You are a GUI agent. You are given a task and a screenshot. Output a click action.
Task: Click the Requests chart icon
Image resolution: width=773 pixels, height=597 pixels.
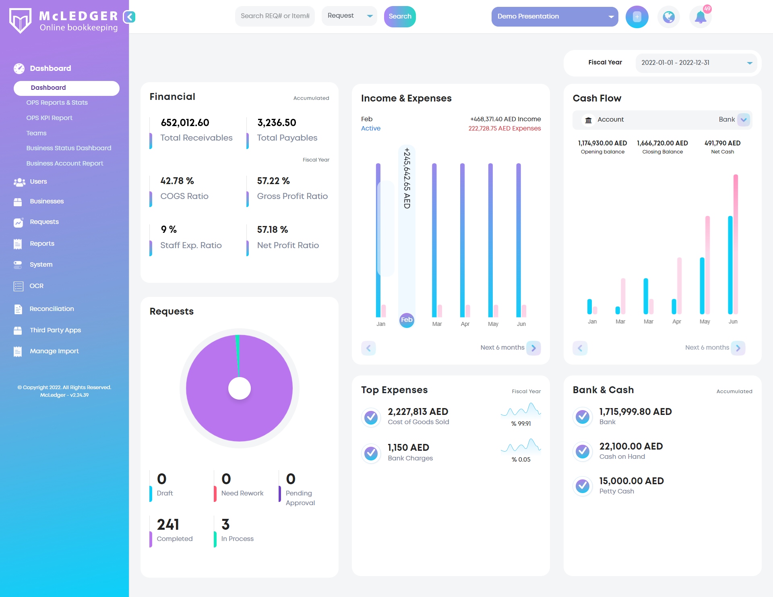tap(19, 222)
